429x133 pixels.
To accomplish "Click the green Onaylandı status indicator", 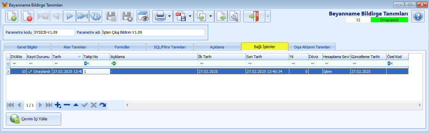I will tap(389, 20).
